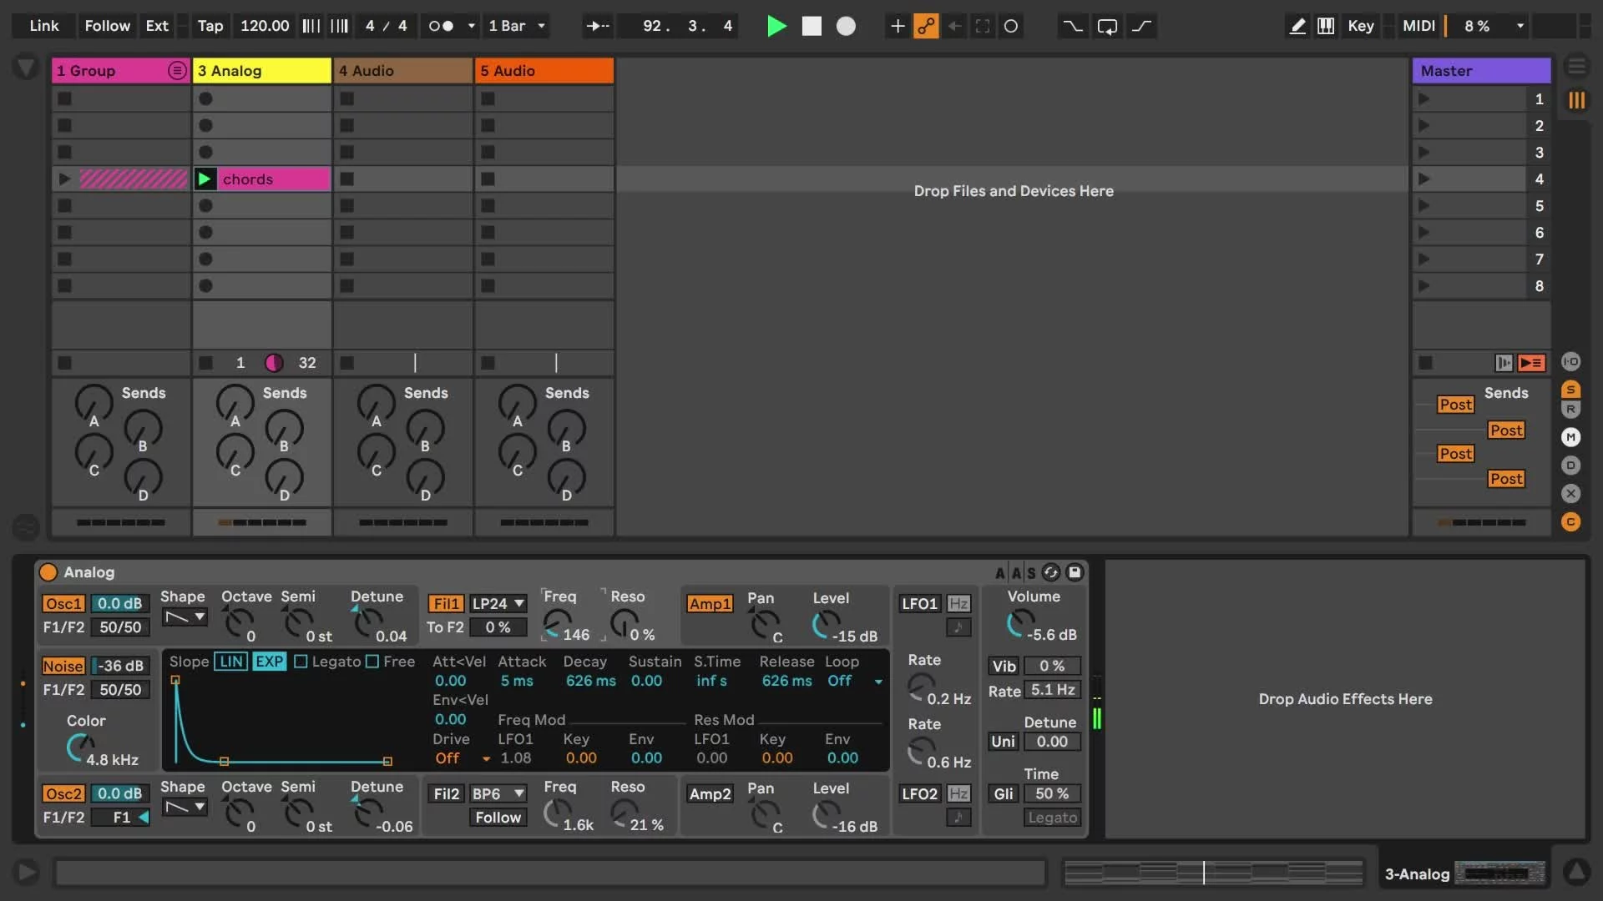This screenshot has width=1603, height=901.
Task: Toggle the Osc2 on/off switch
Action: tap(63, 793)
